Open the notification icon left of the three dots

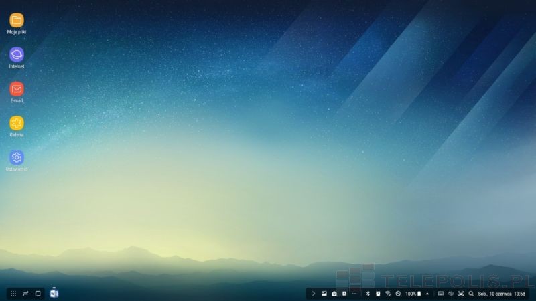click(344, 294)
